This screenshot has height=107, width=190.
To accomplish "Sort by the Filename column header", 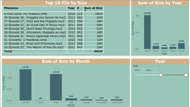I will (x=11, y=8).
